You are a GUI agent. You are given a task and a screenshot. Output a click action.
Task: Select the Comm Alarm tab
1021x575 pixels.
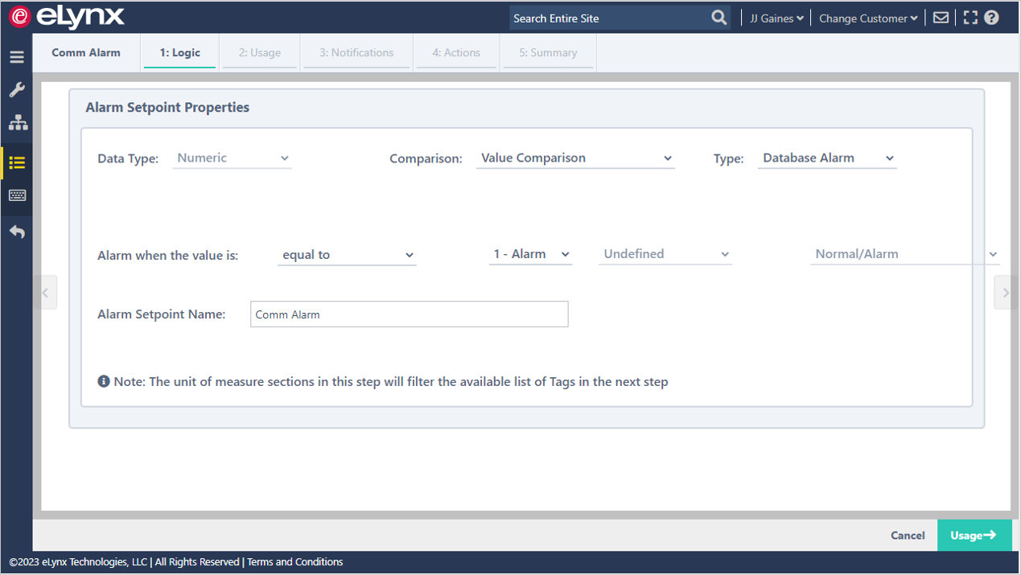tap(86, 52)
